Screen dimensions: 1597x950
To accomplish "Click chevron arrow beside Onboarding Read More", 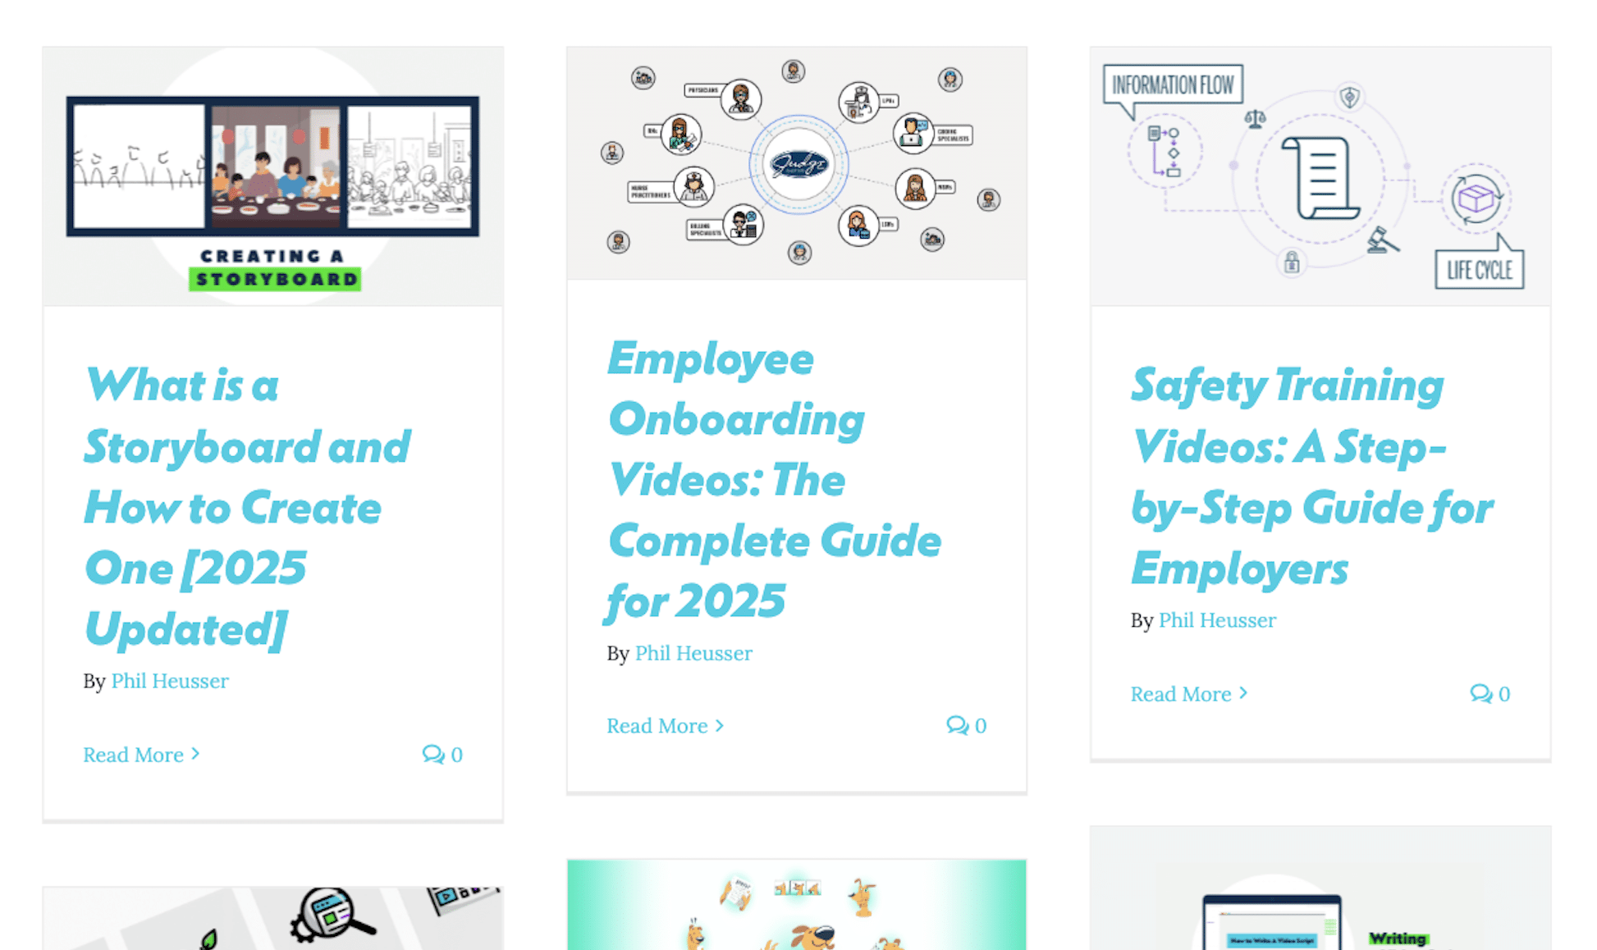I will 720,725.
